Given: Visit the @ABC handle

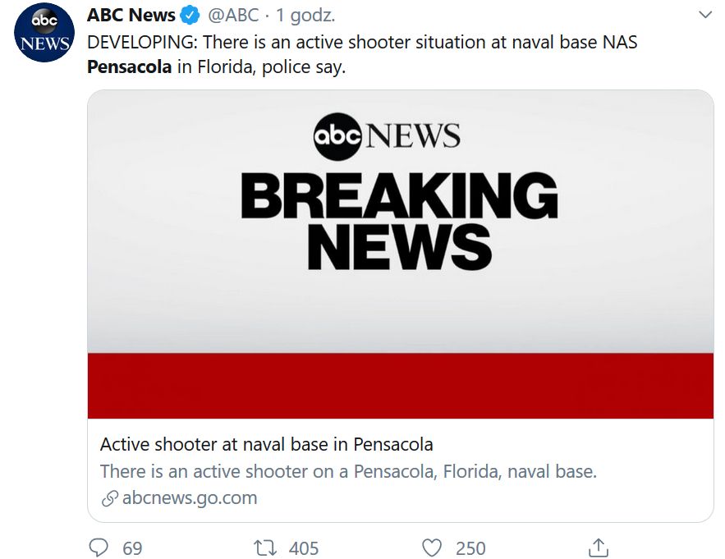Looking at the screenshot, I should 233,16.
